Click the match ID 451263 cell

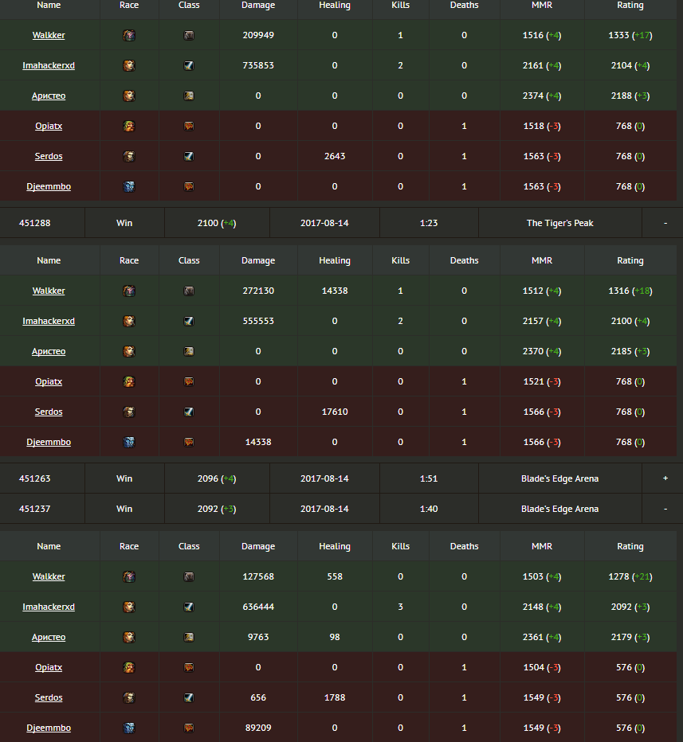[x=34, y=479]
